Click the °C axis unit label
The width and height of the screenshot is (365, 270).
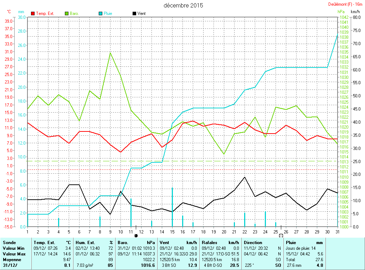(9, 12)
